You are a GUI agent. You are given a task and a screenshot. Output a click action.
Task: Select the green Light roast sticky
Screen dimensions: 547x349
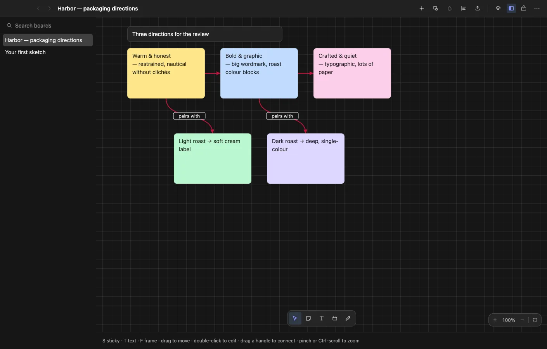[x=213, y=159]
